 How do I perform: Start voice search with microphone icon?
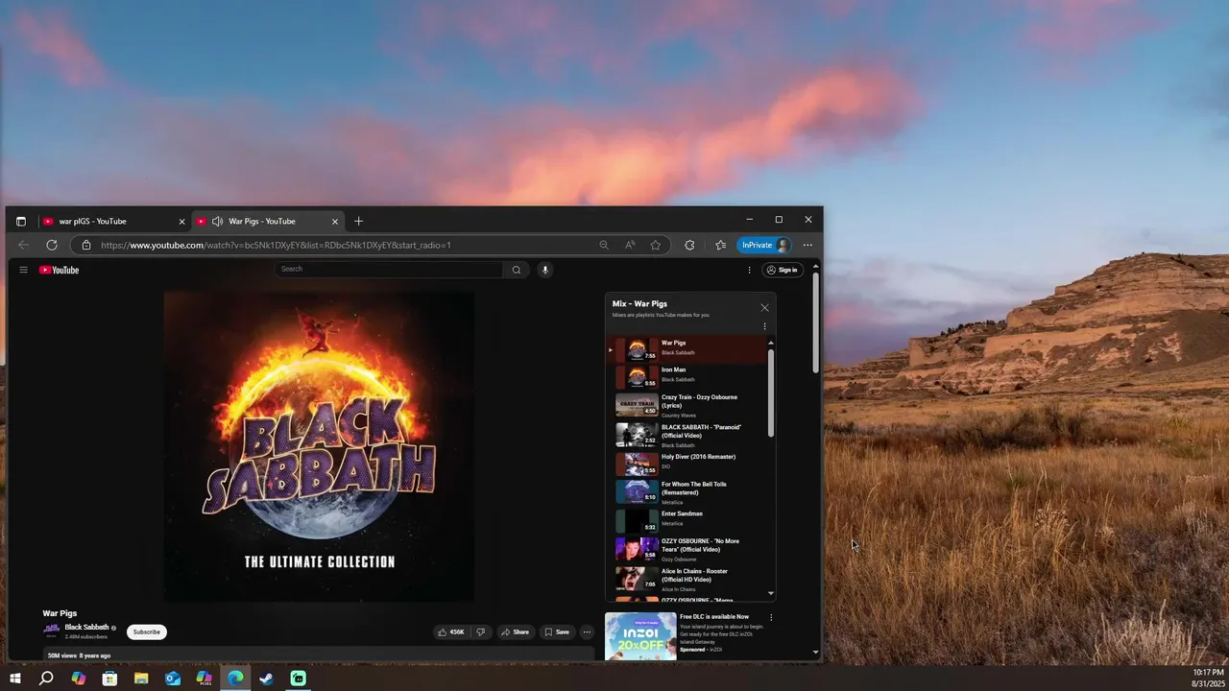545,270
